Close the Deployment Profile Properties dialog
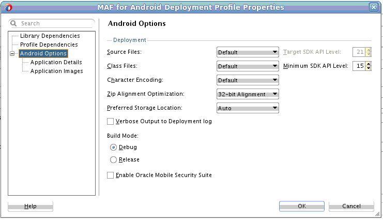This screenshot has height=220, width=383. (374, 7)
